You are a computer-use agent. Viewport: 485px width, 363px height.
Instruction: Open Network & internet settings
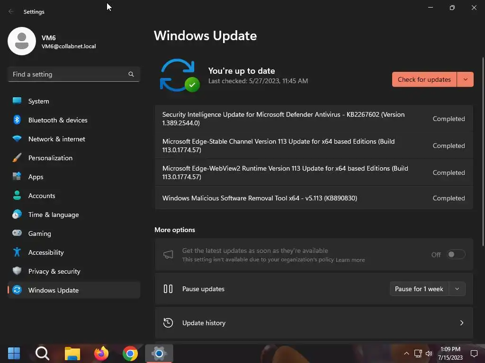click(x=74, y=139)
